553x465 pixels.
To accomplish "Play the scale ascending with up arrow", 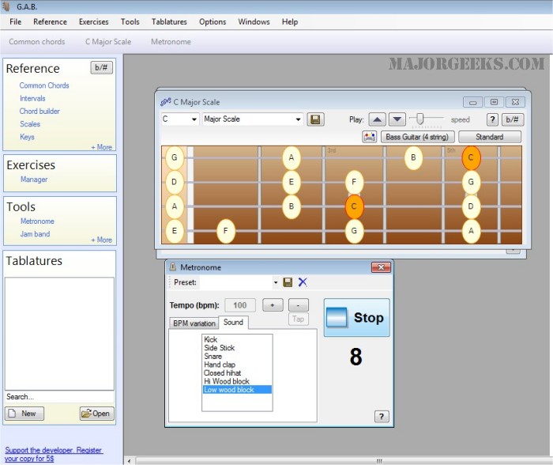I will coord(377,119).
